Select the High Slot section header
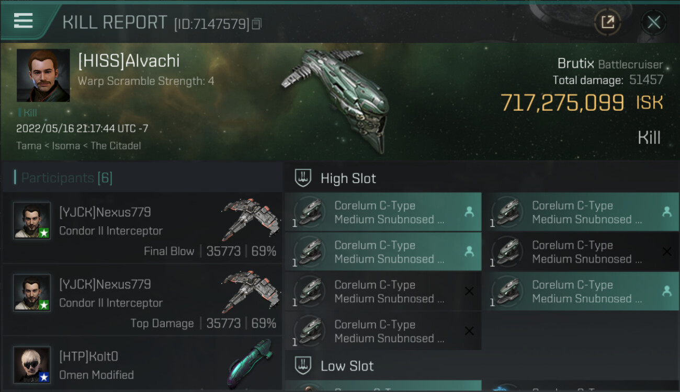This screenshot has height=392, width=680. pyautogui.click(x=348, y=178)
